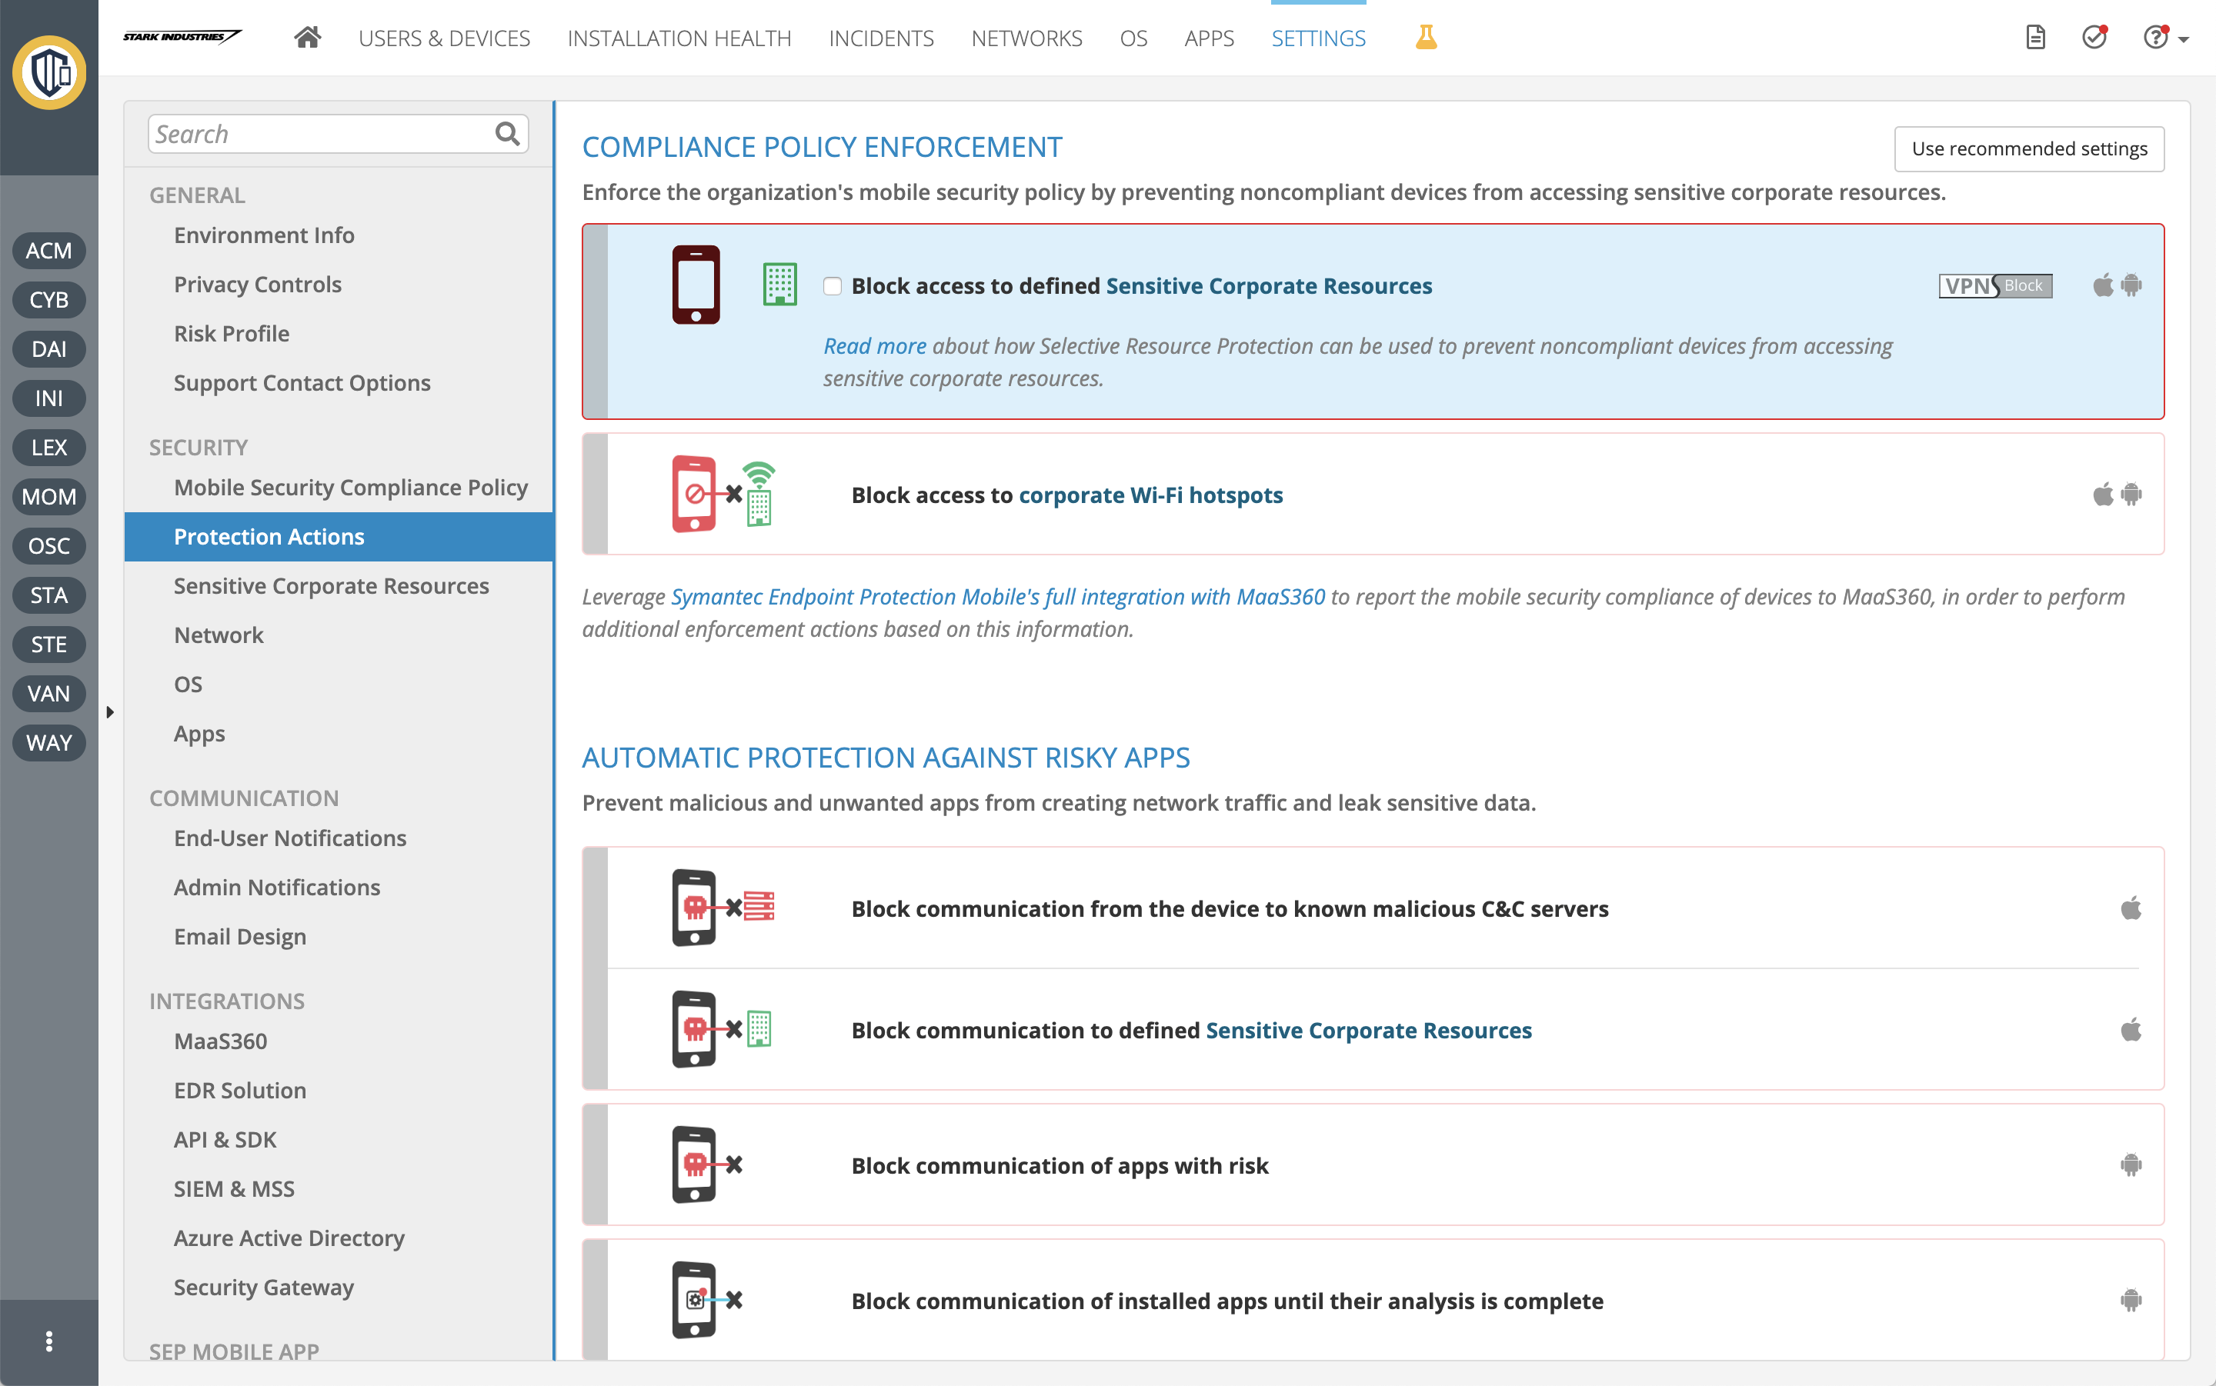Image resolution: width=2216 pixels, height=1386 pixels.
Task: Toggle Apple icon on Sensitive Corporate Resources communication rule
Action: tap(2131, 1029)
